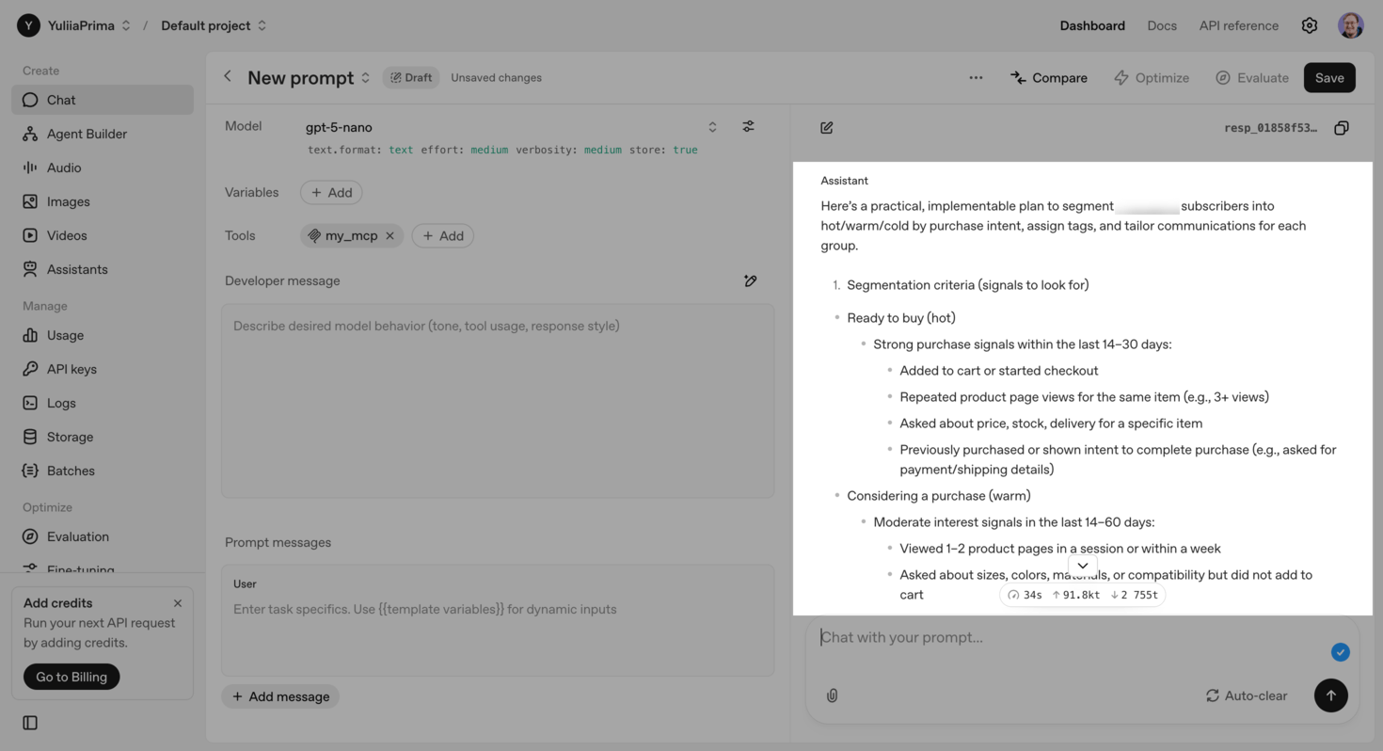
Task: Copy the response ID
Action: [x=1342, y=128]
